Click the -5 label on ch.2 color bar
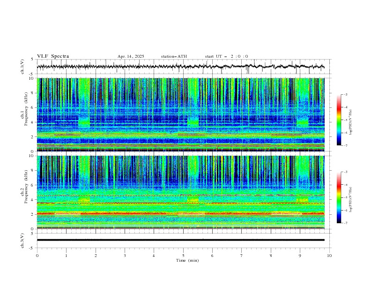The height and width of the screenshot is (287, 371). tap(346, 197)
